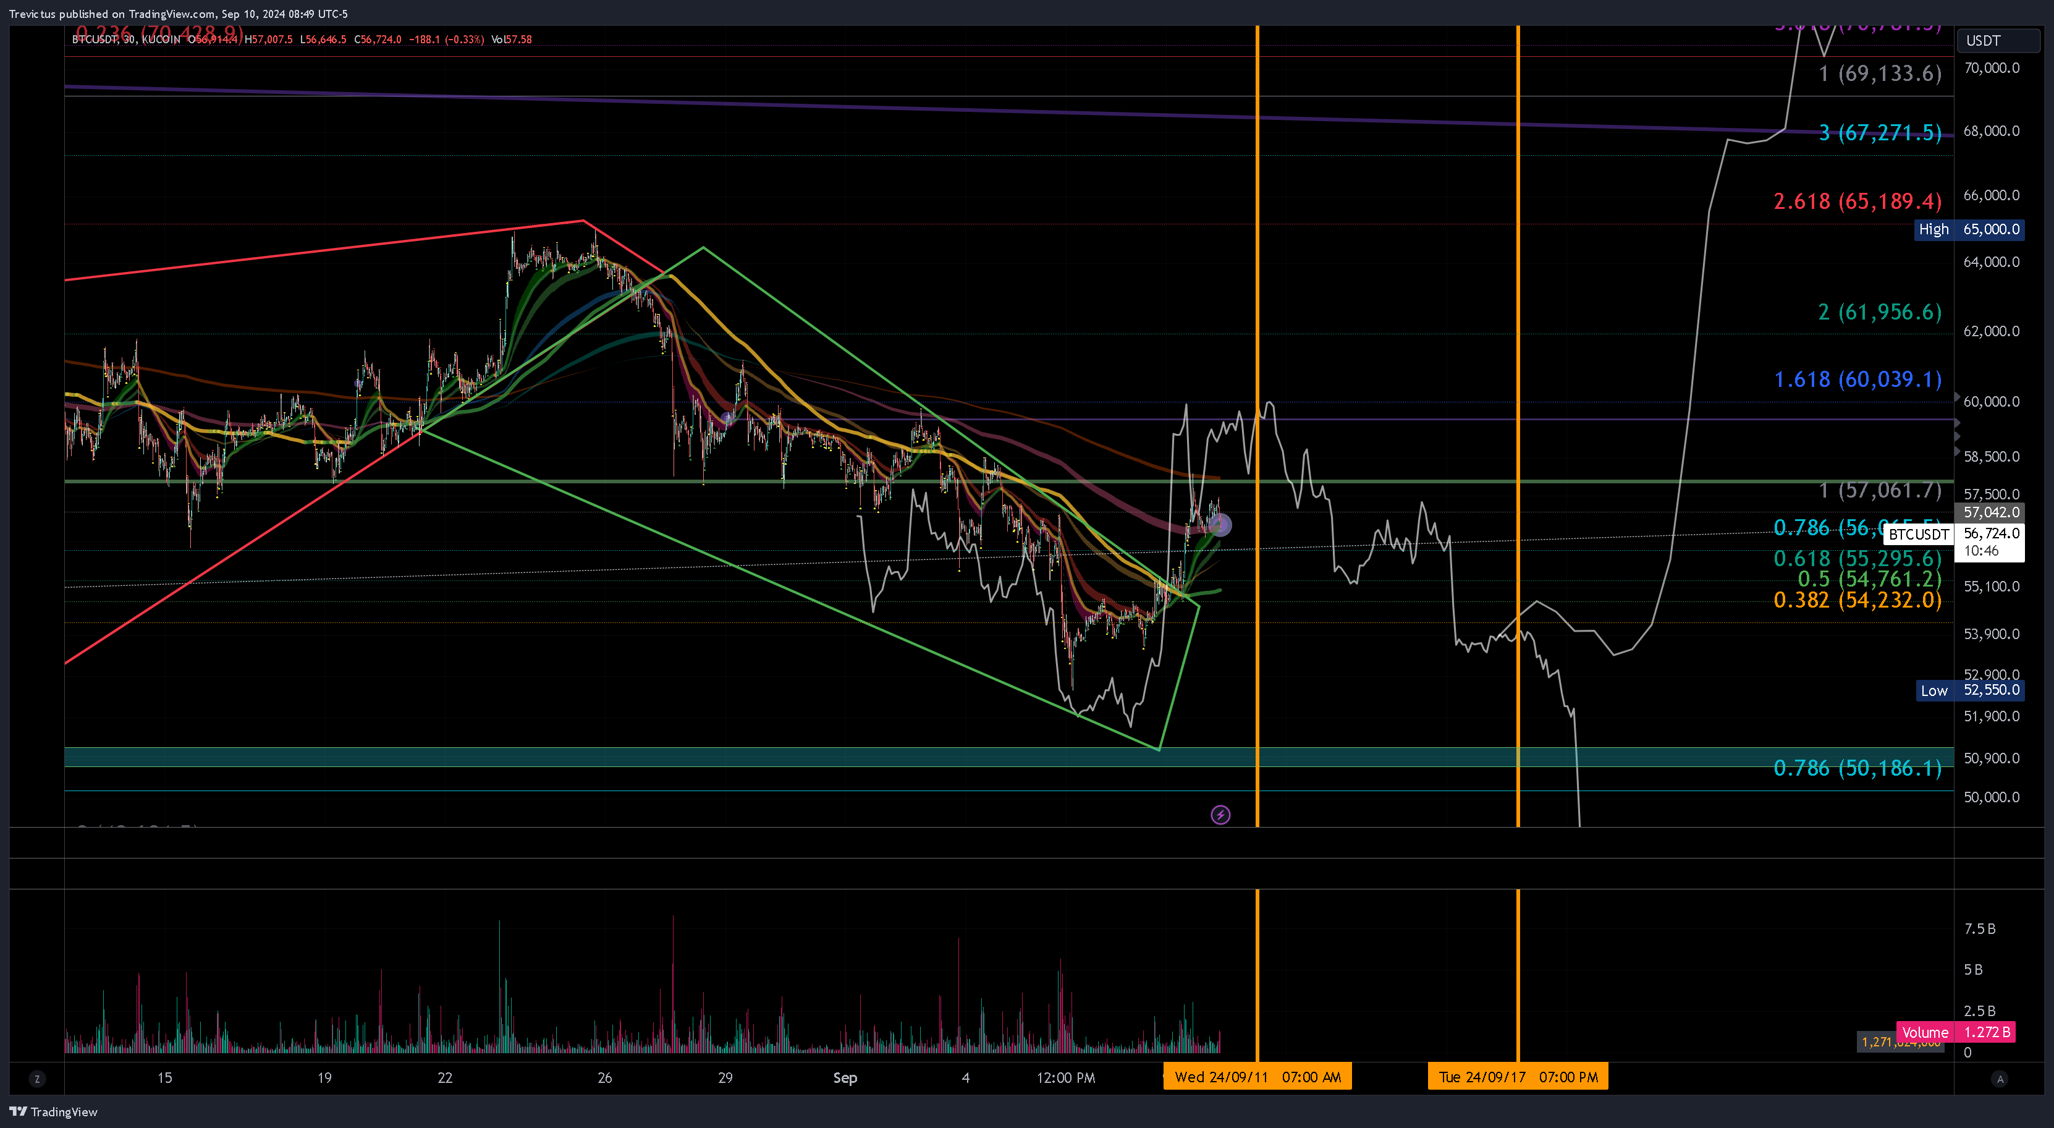Click the 70,000.0 price axis tick

pos(1991,69)
